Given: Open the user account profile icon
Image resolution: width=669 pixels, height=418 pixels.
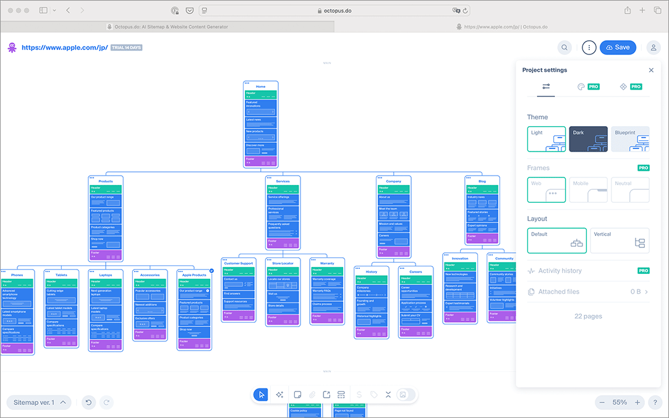Looking at the screenshot, I should click(x=653, y=48).
